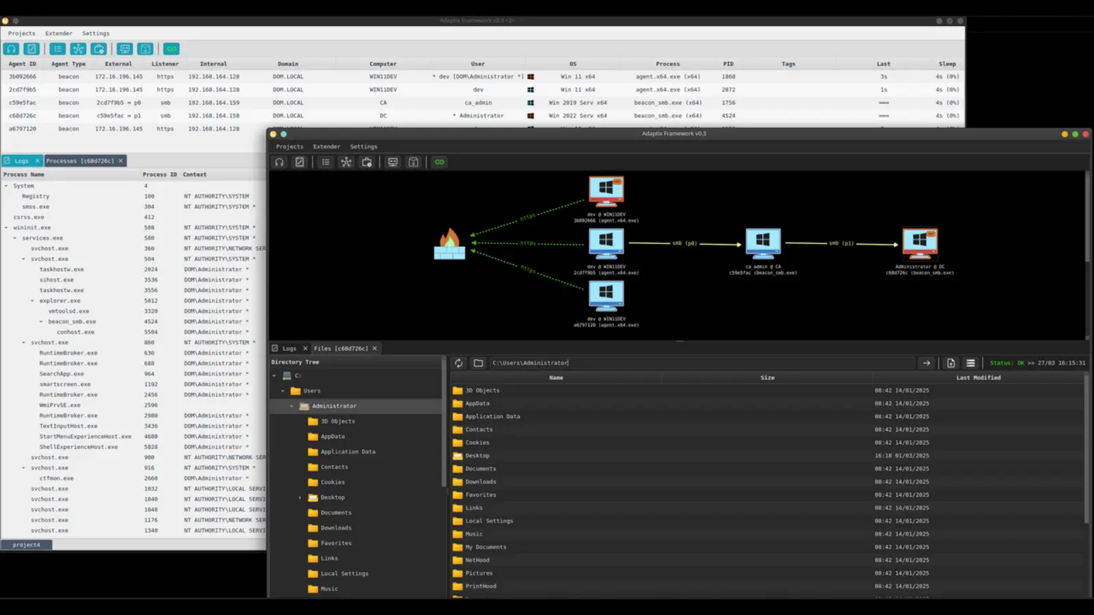Collapse the Users folder in Directory Tree

(x=283, y=391)
